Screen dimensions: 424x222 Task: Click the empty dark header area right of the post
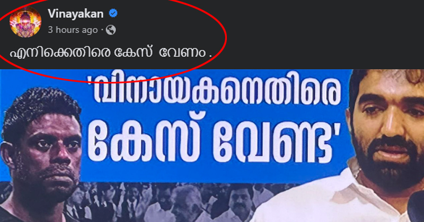pos(324,34)
